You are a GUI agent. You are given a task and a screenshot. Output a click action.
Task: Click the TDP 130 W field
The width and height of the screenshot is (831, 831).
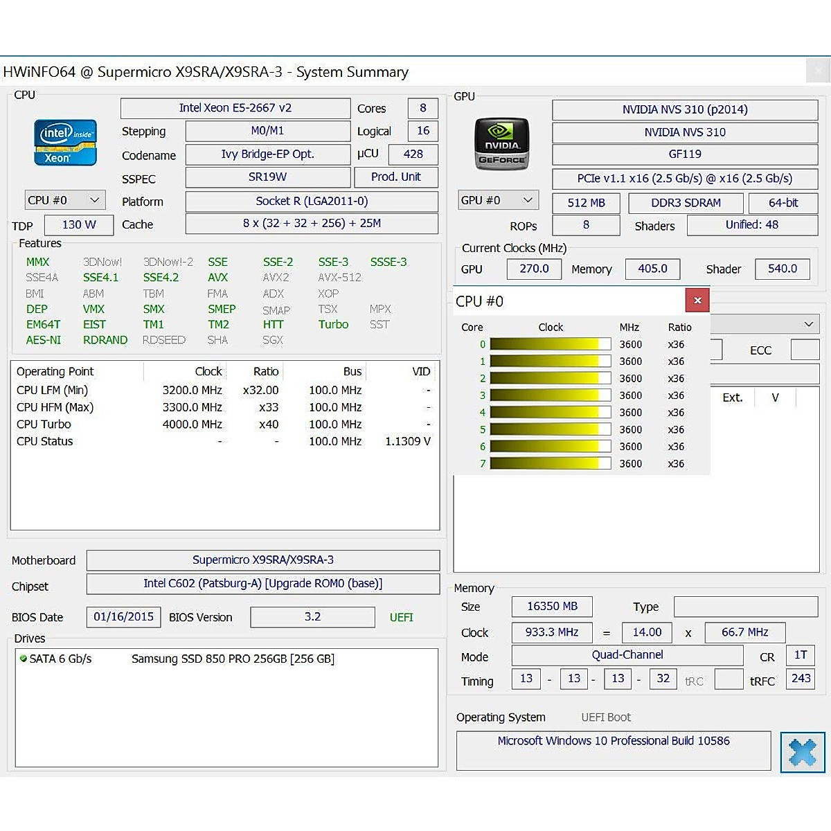pyautogui.click(x=78, y=224)
